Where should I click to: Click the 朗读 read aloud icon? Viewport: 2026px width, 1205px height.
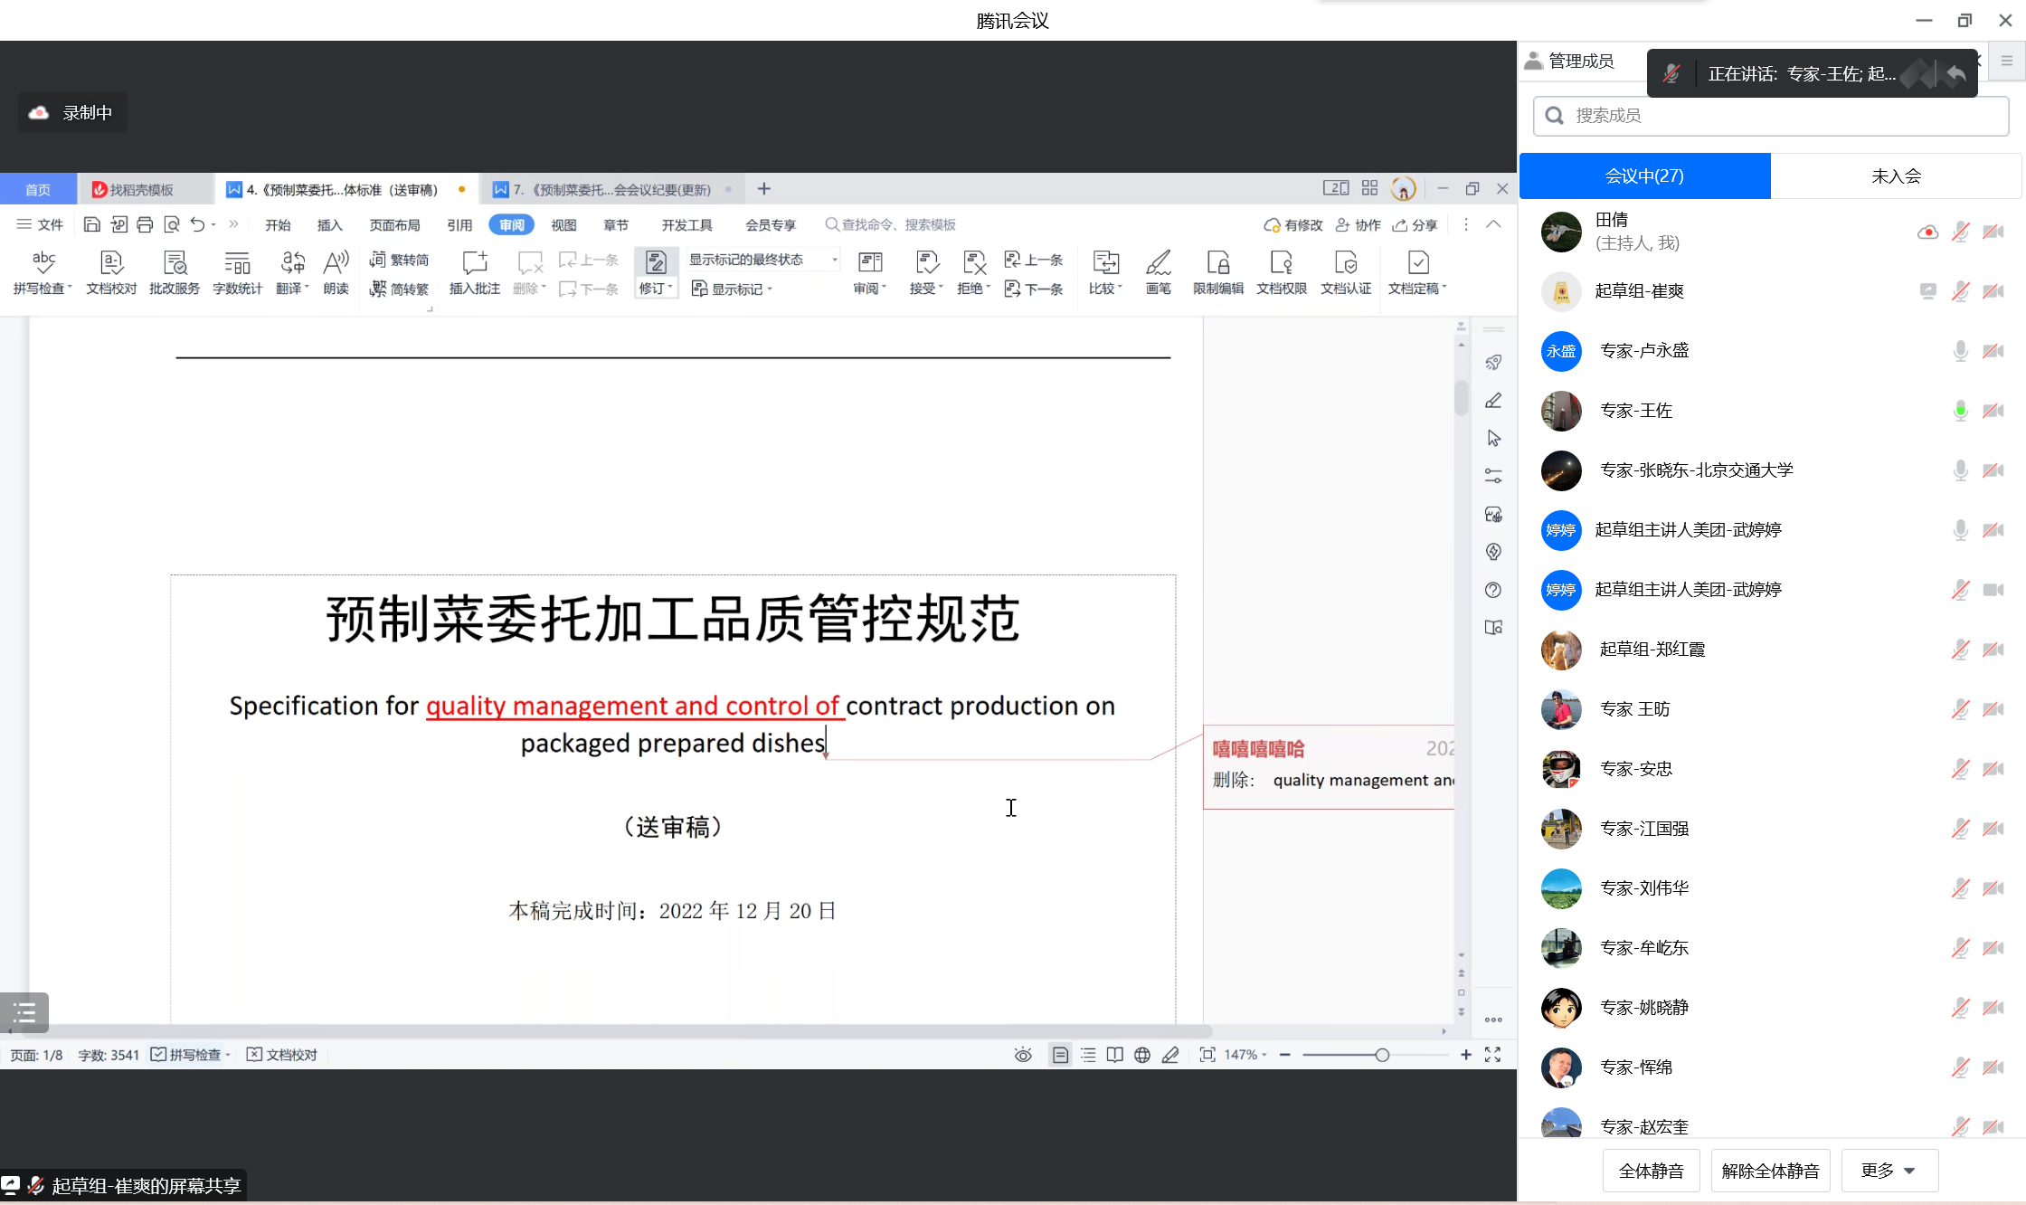pos(336,263)
